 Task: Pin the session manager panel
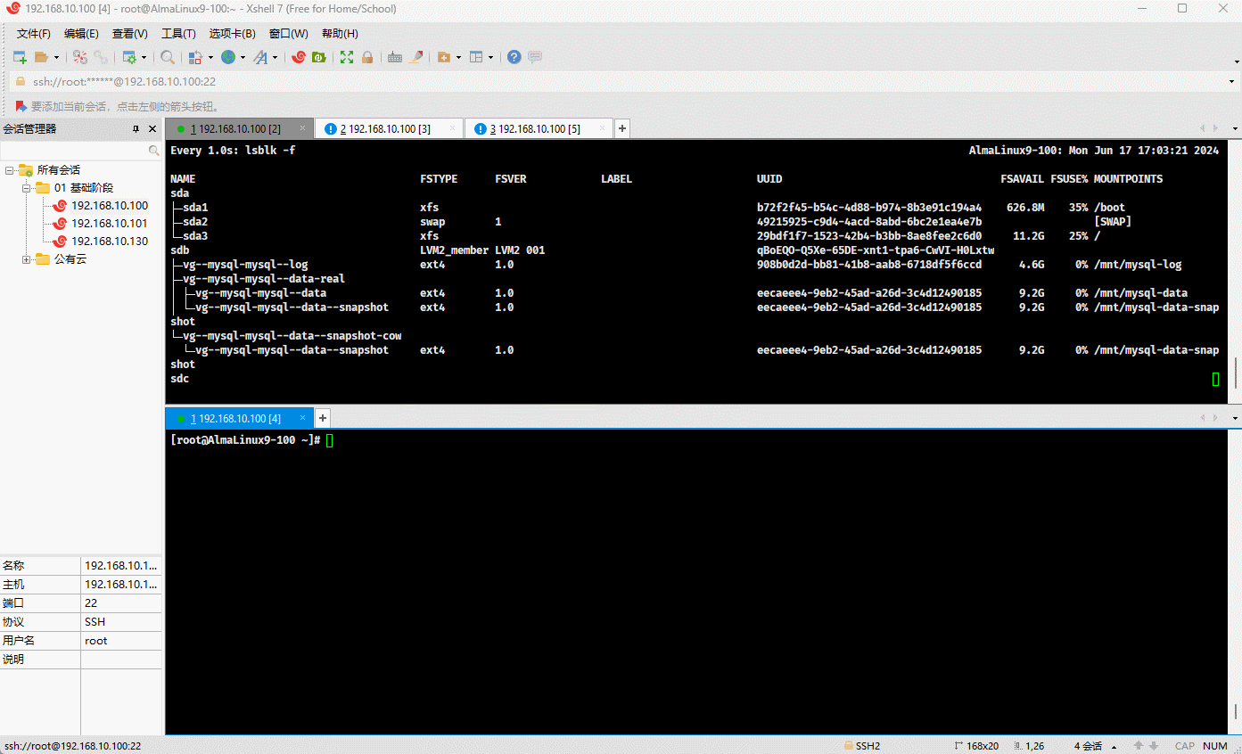click(136, 129)
